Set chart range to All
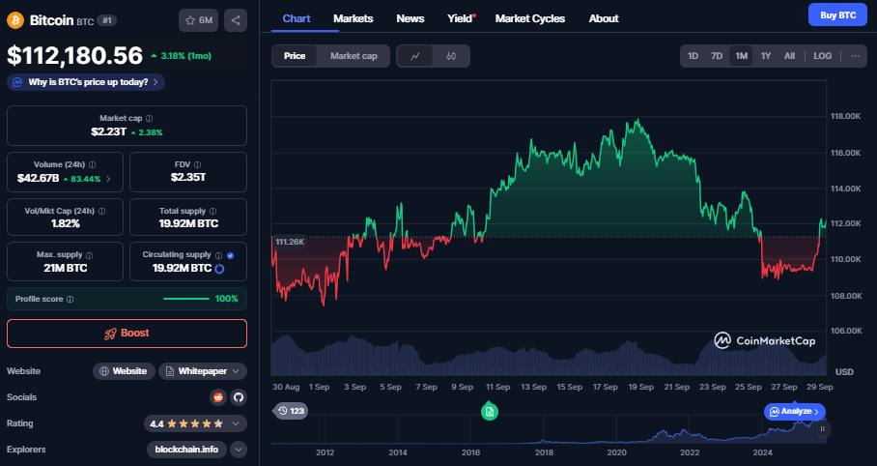The width and height of the screenshot is (877, 466). pos(789,56)
